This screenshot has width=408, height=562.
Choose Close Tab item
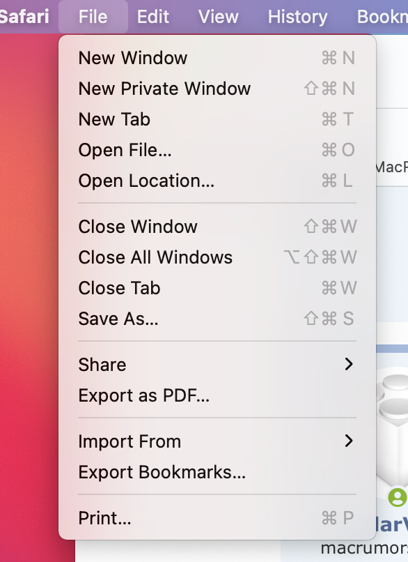pyautogui.click(x=217, y=288)
